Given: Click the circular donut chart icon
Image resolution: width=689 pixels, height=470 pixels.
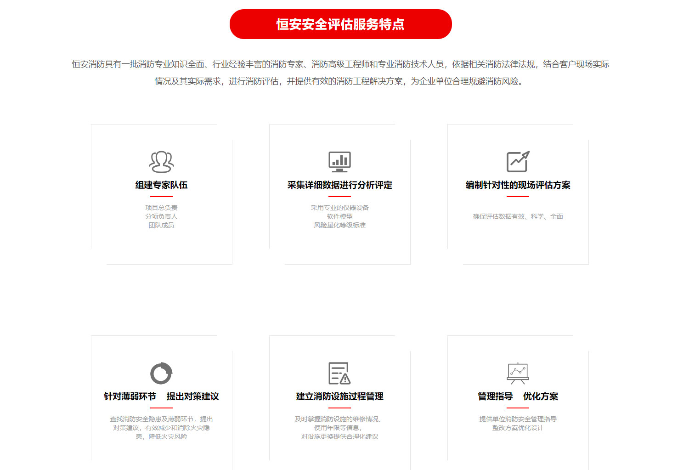Looking at the screenshot, I should point(161,373).
